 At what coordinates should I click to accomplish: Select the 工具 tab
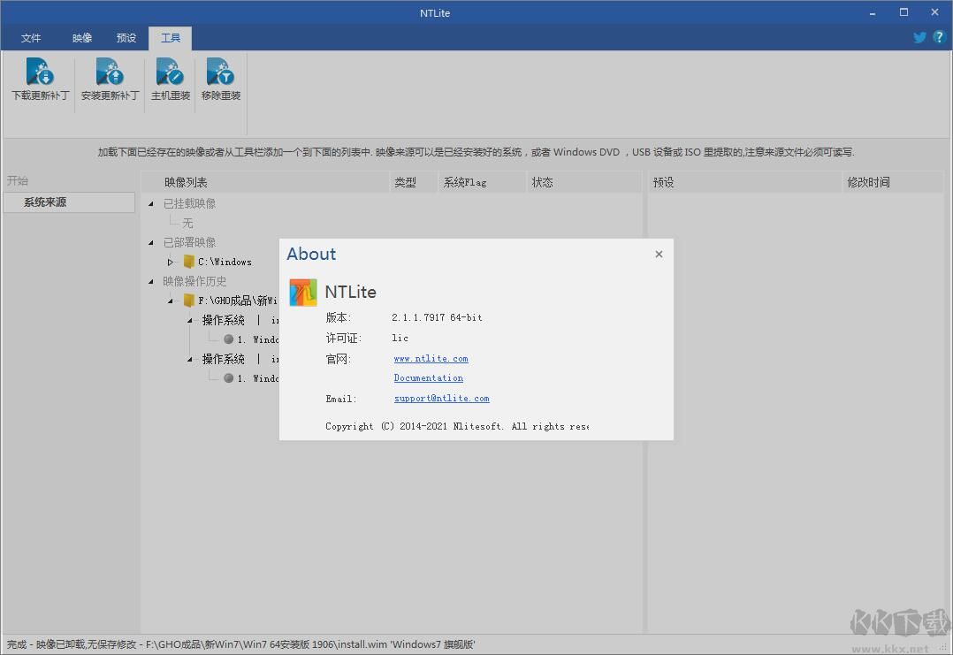pos(170,38)
